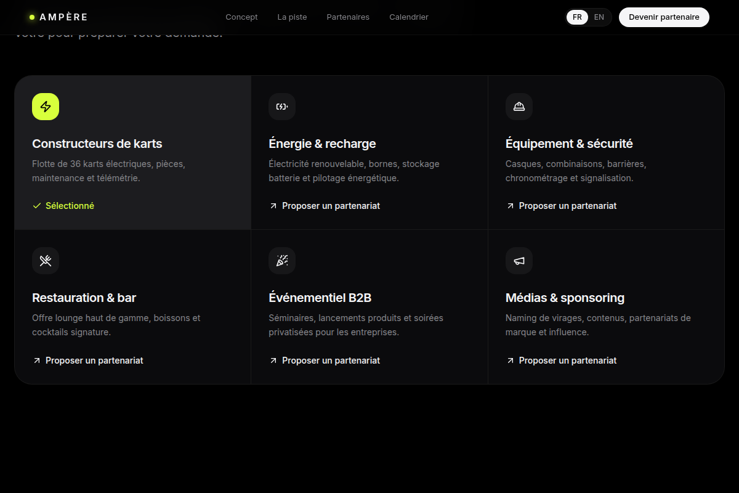Open the Concept navigation item

coord(241,17)
